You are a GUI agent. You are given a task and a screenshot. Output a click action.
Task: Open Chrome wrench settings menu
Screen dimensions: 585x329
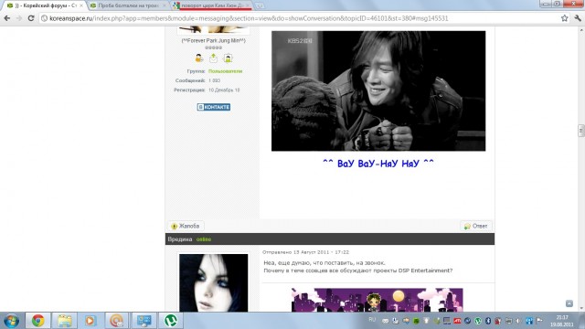578,18
